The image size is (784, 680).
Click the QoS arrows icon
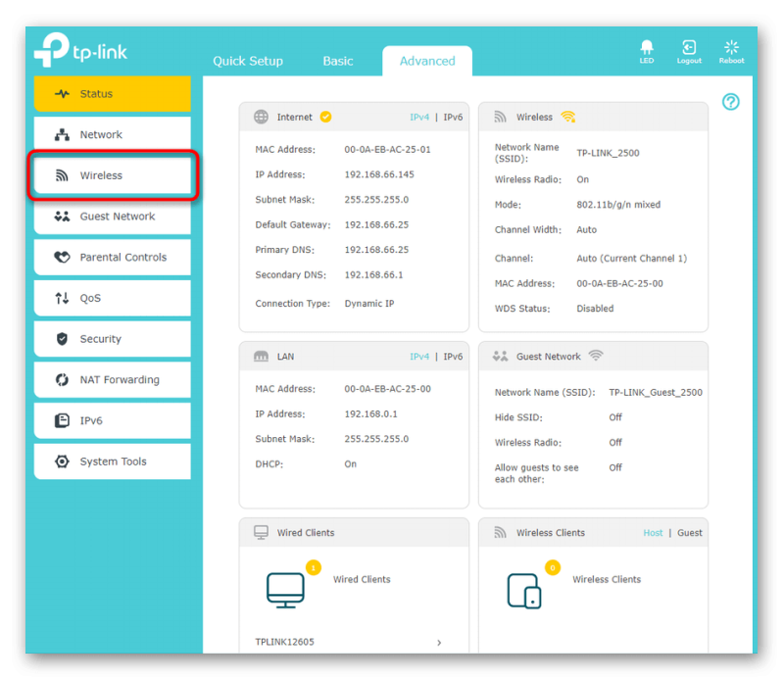[62, 298]
